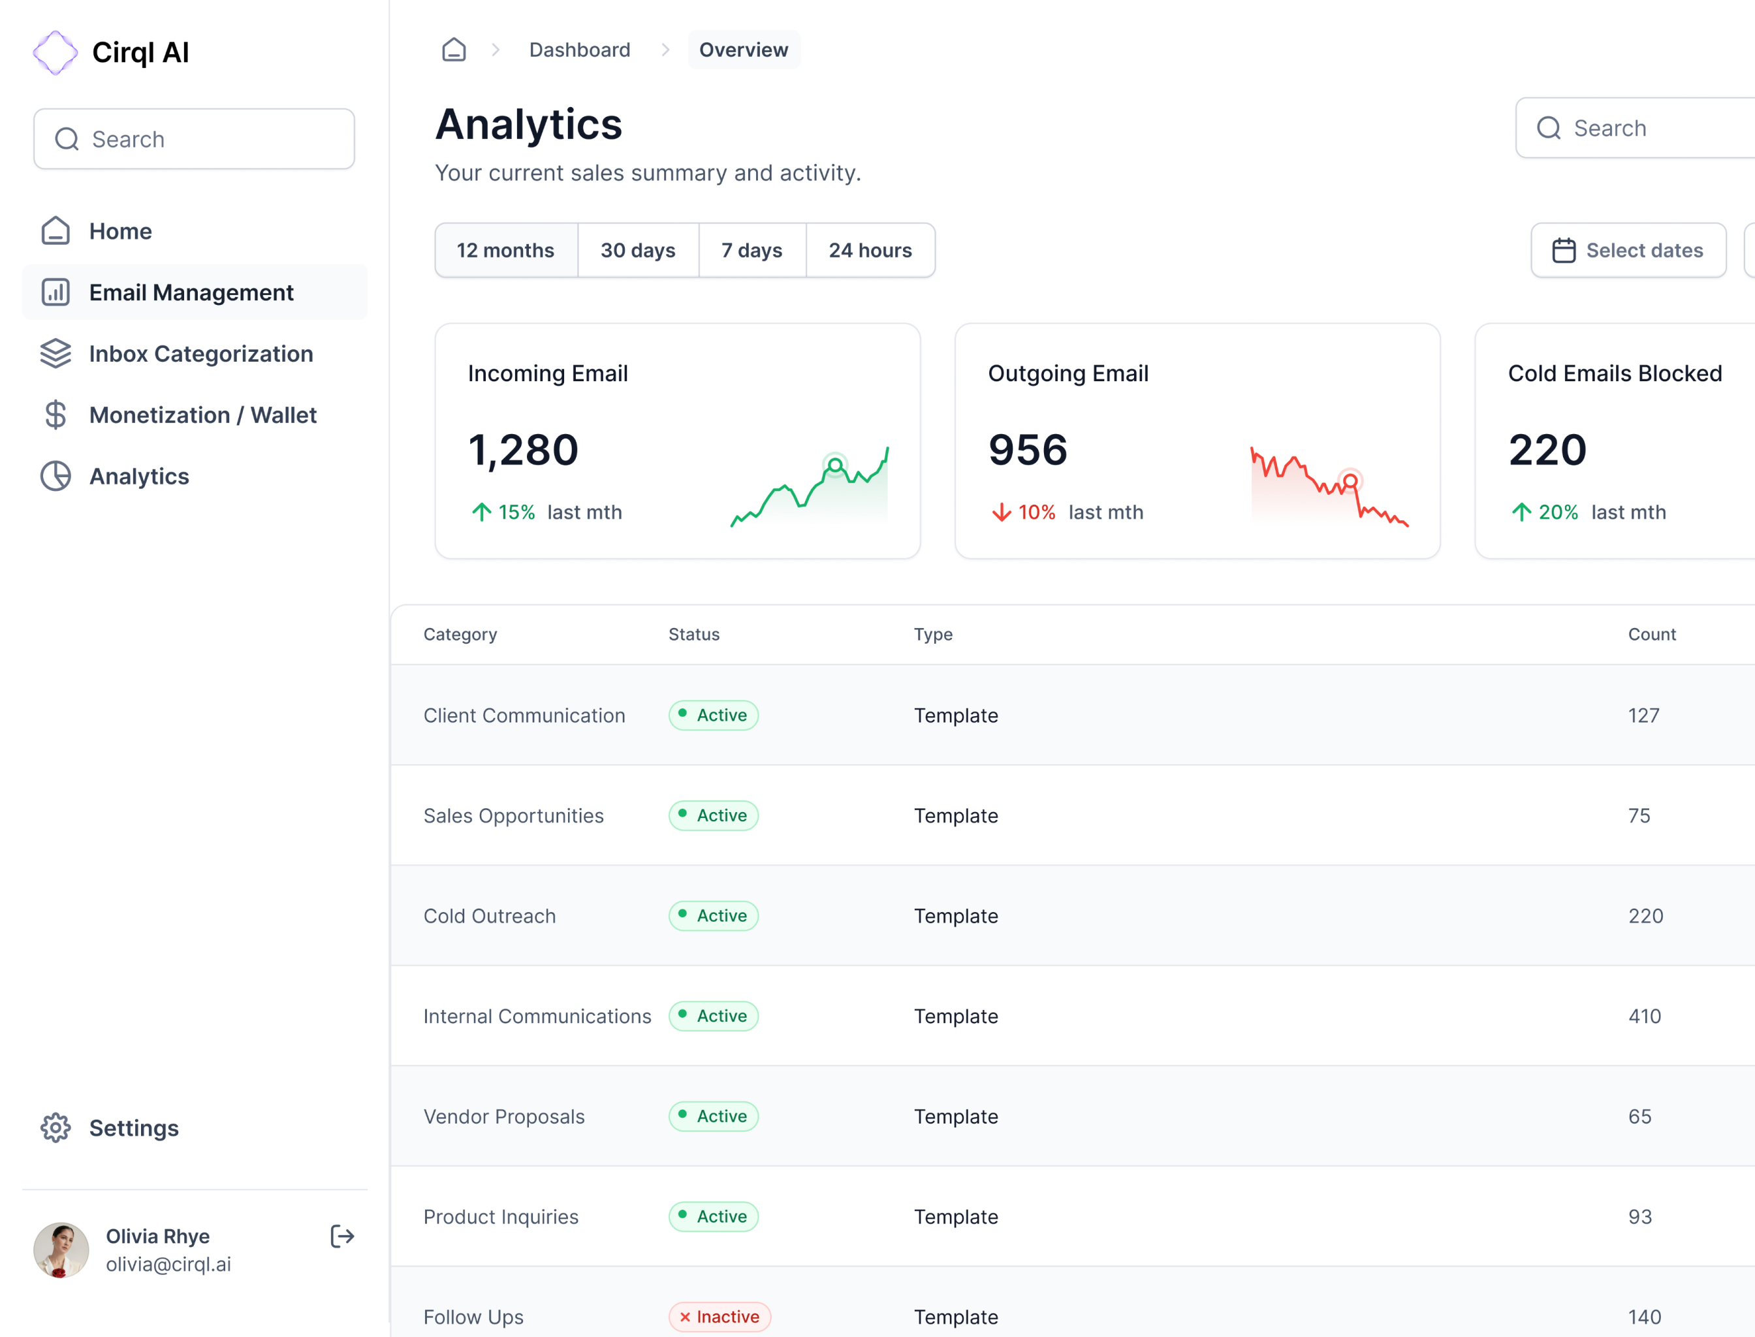The height and width of the screenshot is (1337, 1755).
Task: Select the 12 months range tab
Action: click(x=506, y=251)
